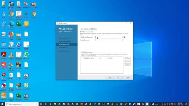The image size is (189, 106).
Task: Show hidden system tray icons
Action: coord(160,104)
